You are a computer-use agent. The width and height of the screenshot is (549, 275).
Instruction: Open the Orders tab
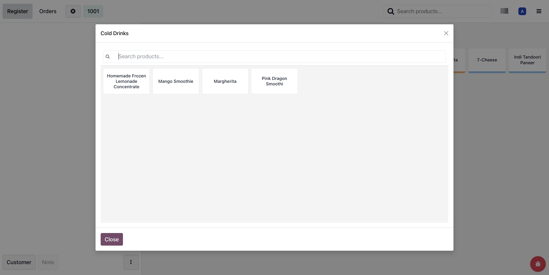(48, 11)
